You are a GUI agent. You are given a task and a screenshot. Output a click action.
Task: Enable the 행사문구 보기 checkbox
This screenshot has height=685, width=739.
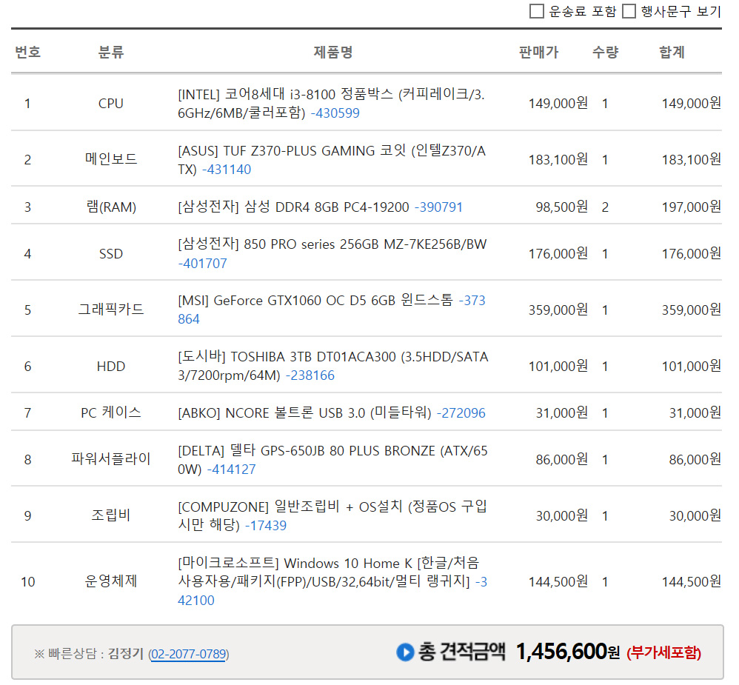(629, 11)
